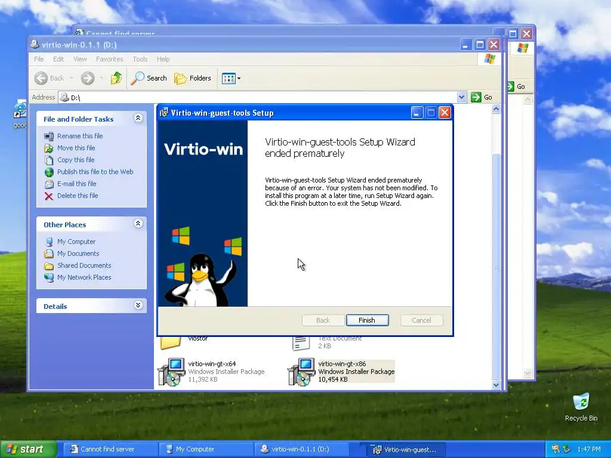Switch to virtio-win-0.1.1 (D:) taskbar item
The image size is (611, 458).
301,449
